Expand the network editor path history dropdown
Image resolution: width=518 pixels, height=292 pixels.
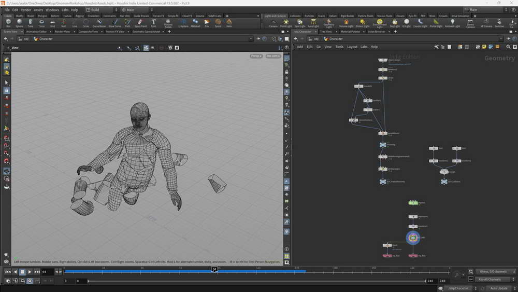click(x=501, y=39)
